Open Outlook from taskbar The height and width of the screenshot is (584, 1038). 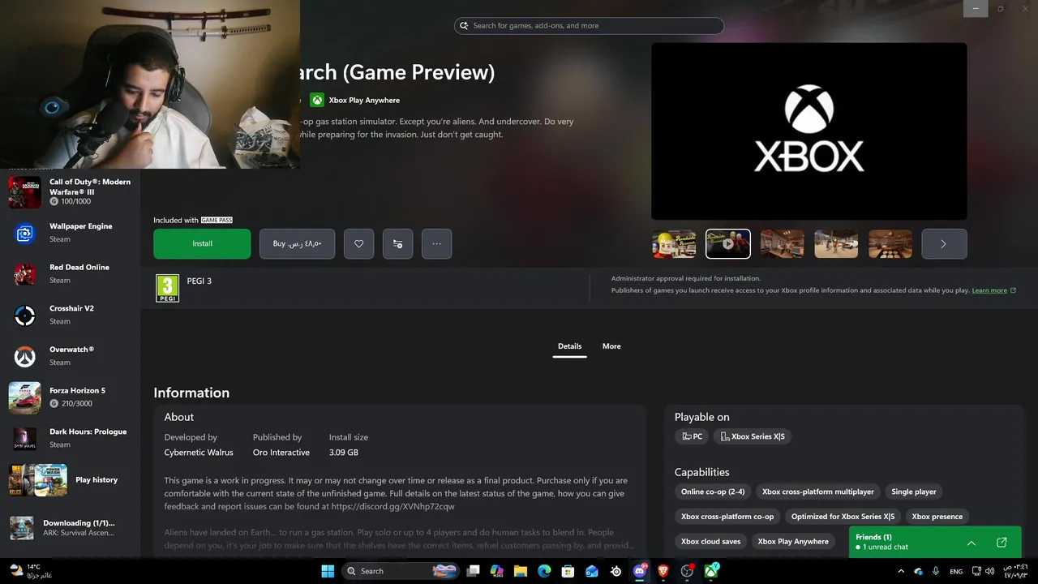592,571
